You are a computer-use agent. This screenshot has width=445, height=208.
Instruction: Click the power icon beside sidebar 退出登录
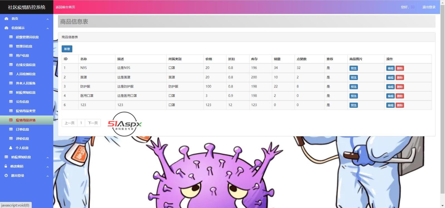click(6, 176)
